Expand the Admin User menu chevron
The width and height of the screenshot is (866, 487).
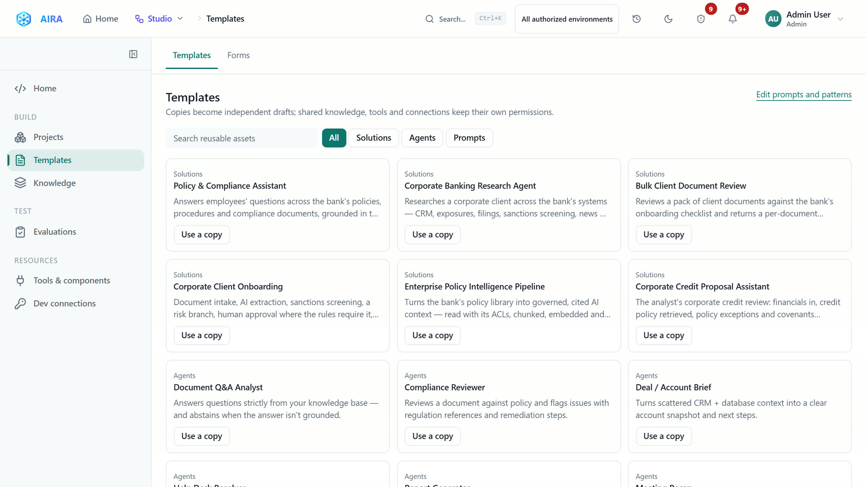840,19
